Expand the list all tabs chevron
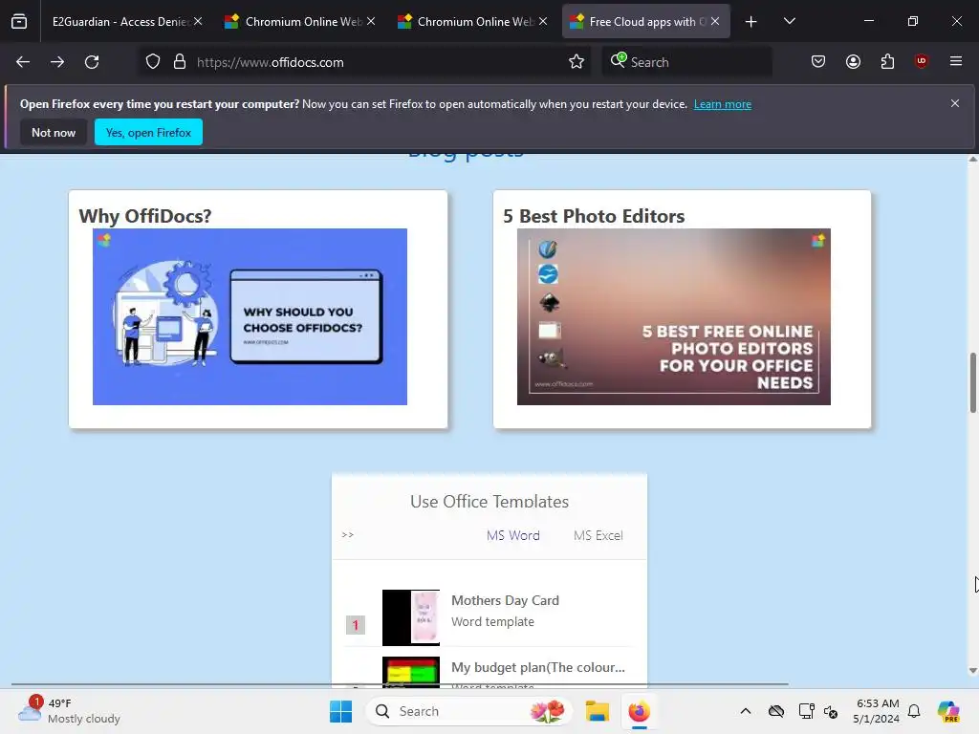Viewport: 979px width, 734px height. [789, 21]
